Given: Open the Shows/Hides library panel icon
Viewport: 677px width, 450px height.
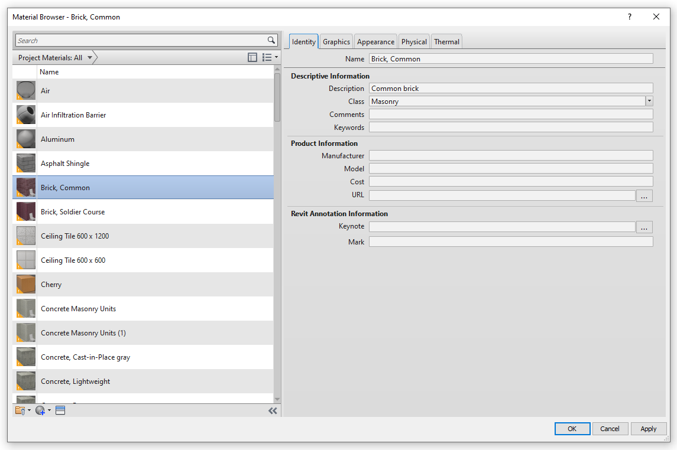Looking at the screenshot, I should coord(252,57).
